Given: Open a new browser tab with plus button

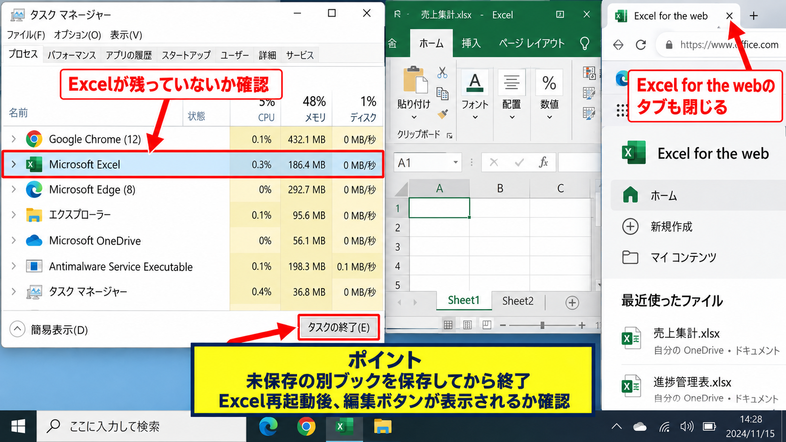Looking at the screenshot, I should [754, 16].
